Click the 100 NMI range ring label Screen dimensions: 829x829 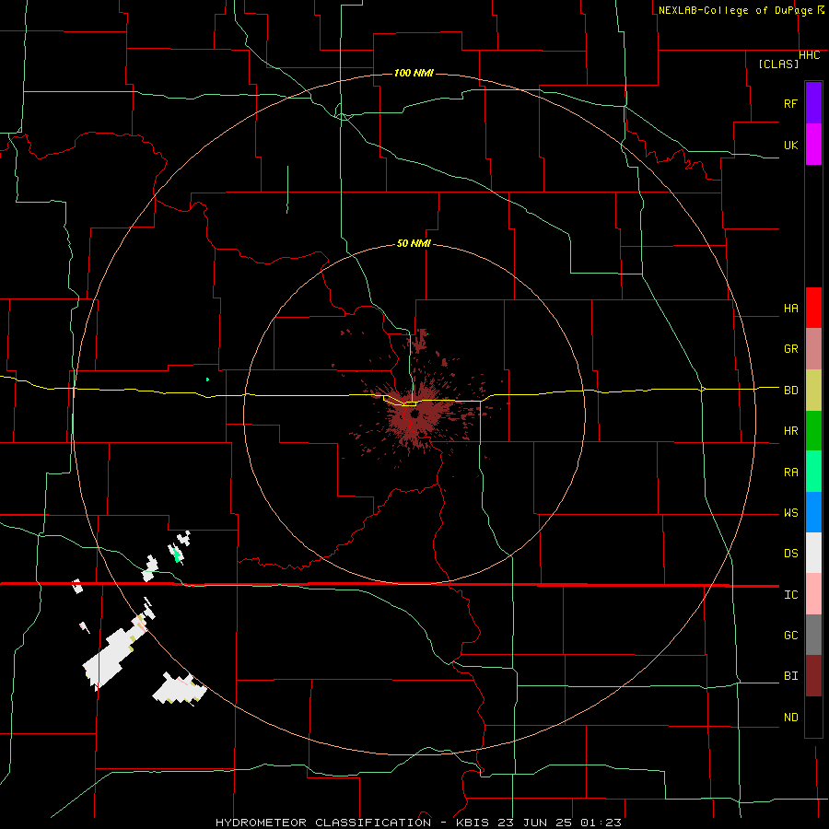click(414, 73)
